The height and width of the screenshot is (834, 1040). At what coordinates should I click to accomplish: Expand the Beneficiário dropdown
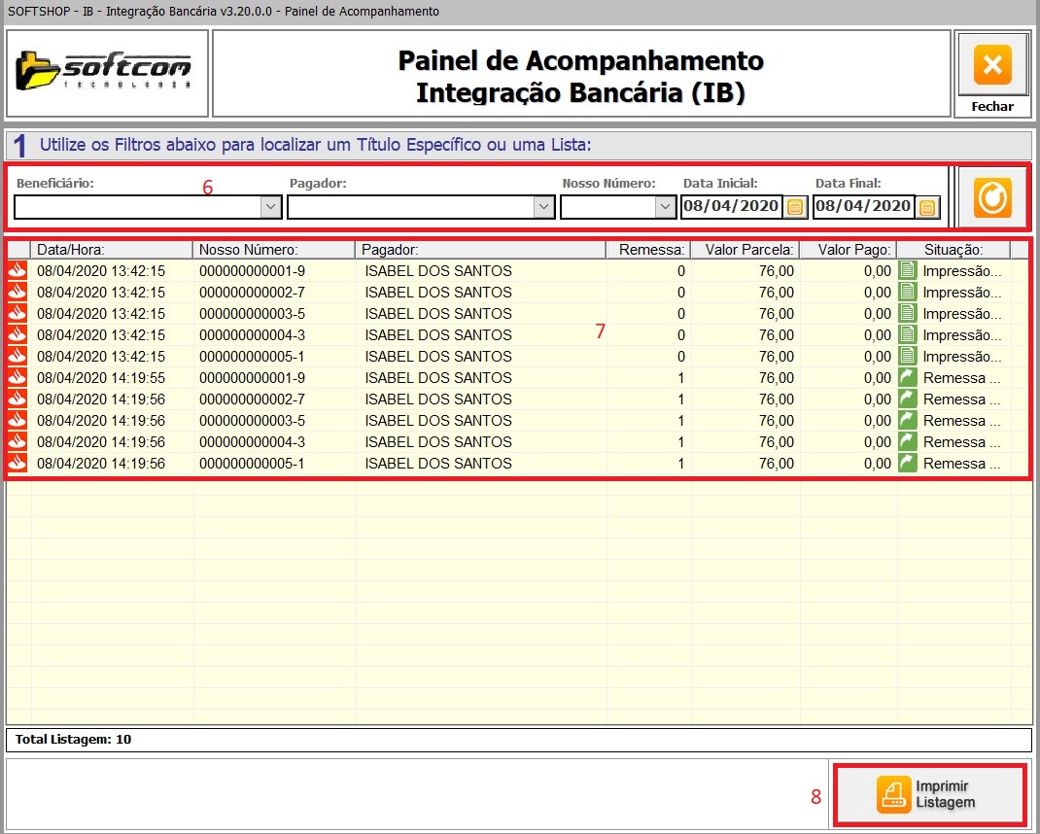pyautogui.click(x=270, y=207)
